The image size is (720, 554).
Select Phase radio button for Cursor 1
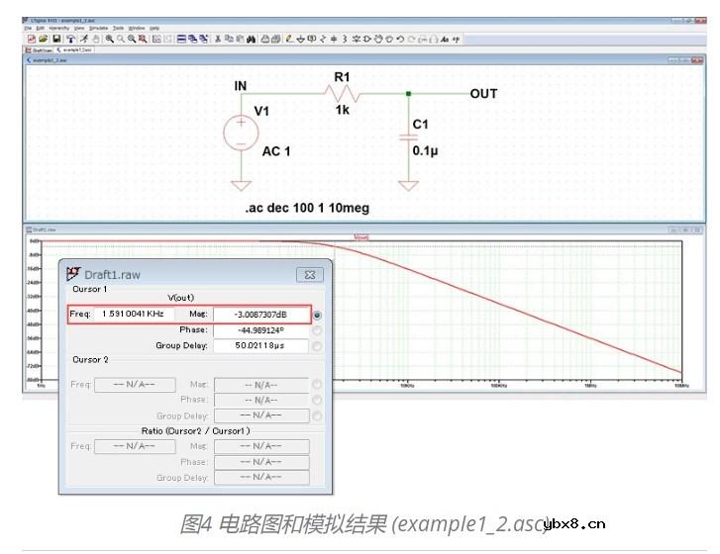(317, 330)
